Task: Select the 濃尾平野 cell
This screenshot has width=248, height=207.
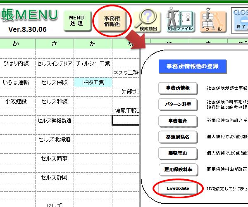Action: point(126,111)
